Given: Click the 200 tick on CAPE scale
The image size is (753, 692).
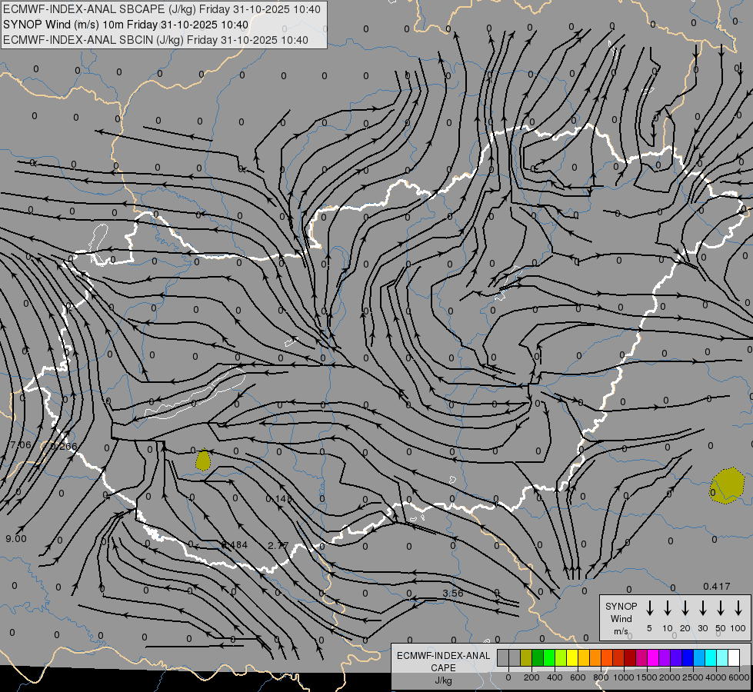Looking at the screenshot, I should coord(531,677).
